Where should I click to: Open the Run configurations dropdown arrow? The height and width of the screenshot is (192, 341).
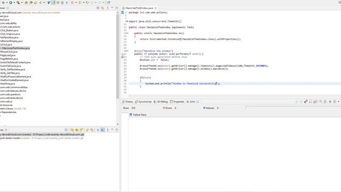(x=14, y=3)
